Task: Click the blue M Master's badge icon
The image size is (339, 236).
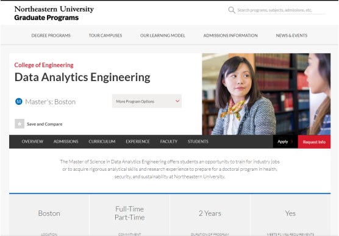Action: click(x=19, y=101)
